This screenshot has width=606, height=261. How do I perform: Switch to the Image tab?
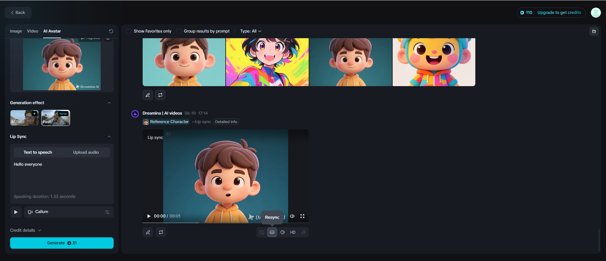[16, 31]
